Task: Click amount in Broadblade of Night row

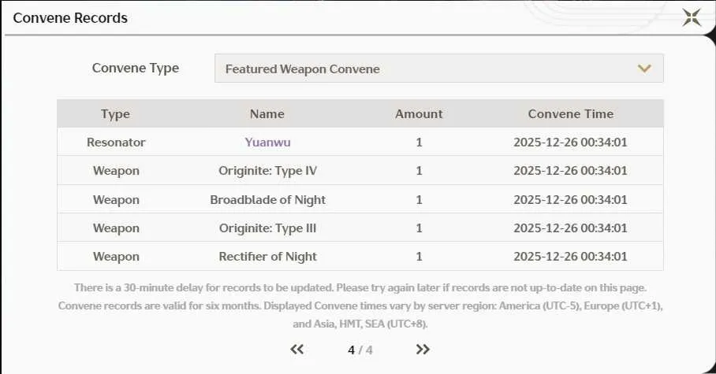Action: click(x=419, y=200)
